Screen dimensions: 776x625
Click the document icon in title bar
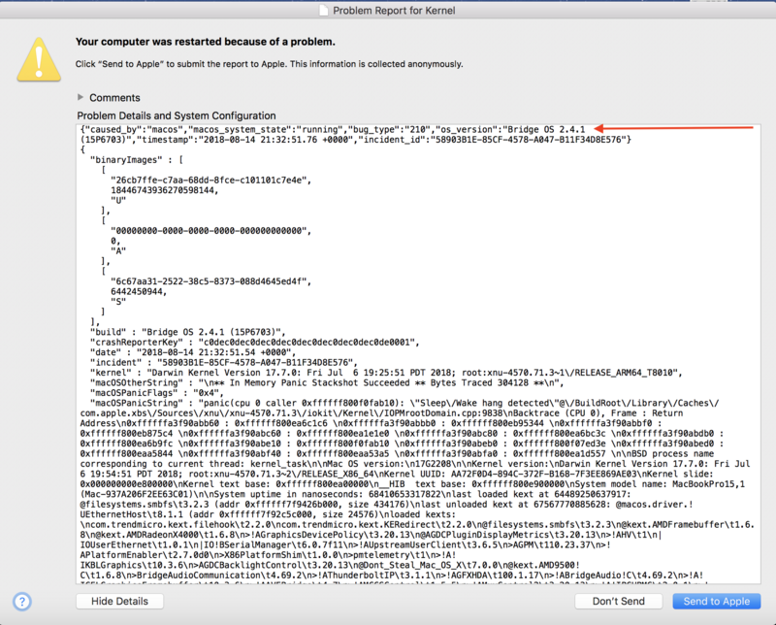pyautogui.click(x=324, y=11)
